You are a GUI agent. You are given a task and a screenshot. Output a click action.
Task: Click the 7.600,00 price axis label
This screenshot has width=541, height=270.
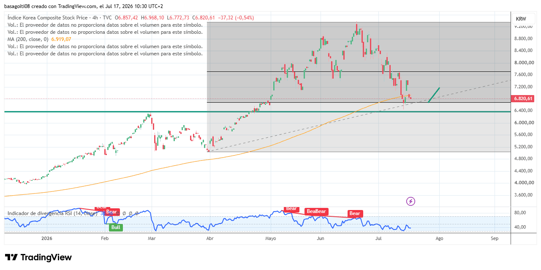524,75
